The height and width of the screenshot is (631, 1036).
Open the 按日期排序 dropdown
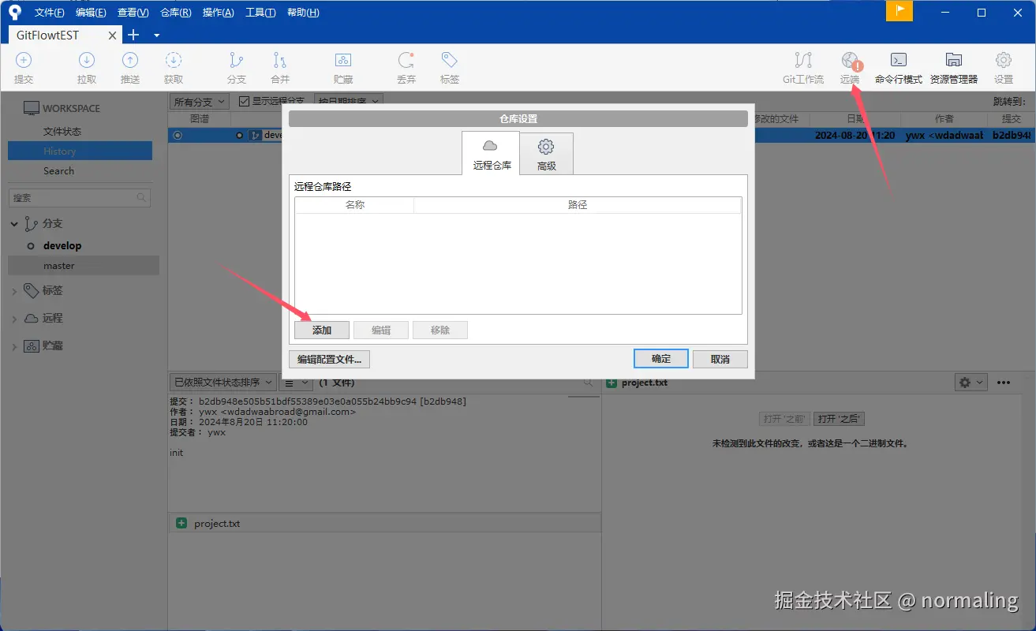pyautogui.click(x=348, y=101)
